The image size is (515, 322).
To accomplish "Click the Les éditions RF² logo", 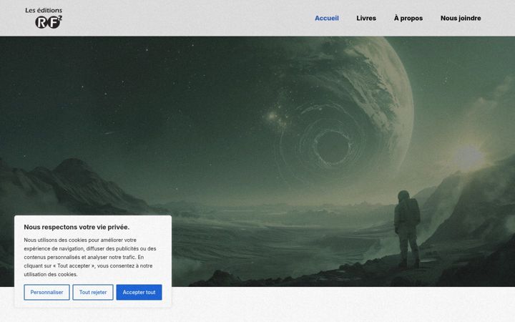I will (44, 18).
